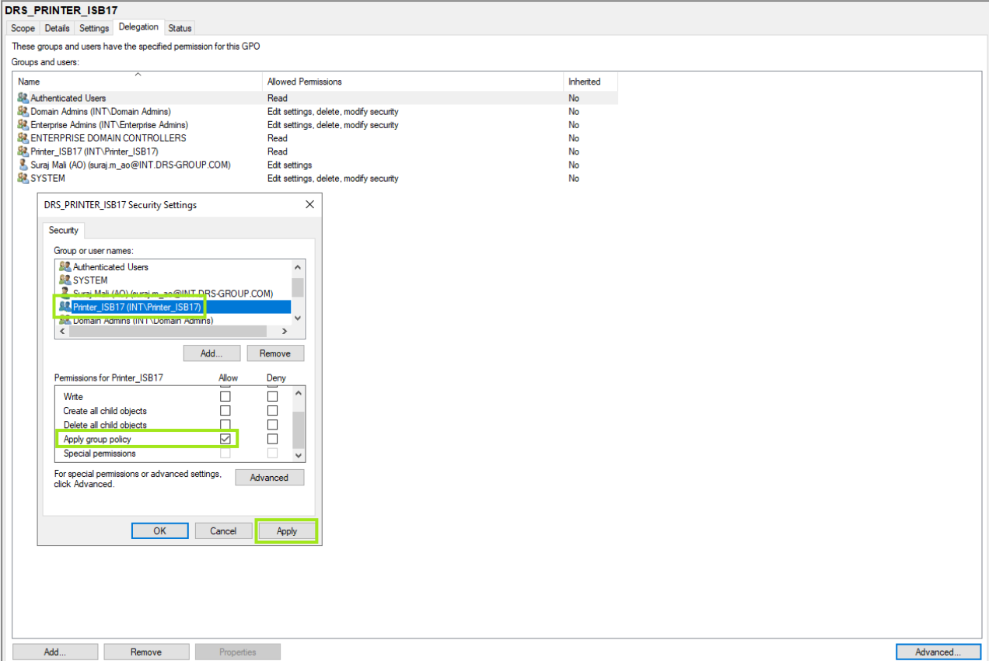Enable Allow for Create all child objects
The height and width of the screenshot is (661, 989).
click(x=225, y=410)
